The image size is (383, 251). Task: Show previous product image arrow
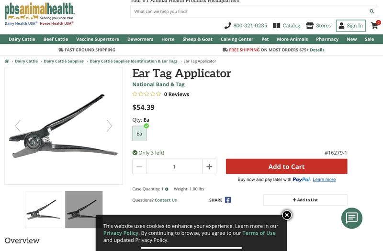pyautogui.click(x=18, y=126)
